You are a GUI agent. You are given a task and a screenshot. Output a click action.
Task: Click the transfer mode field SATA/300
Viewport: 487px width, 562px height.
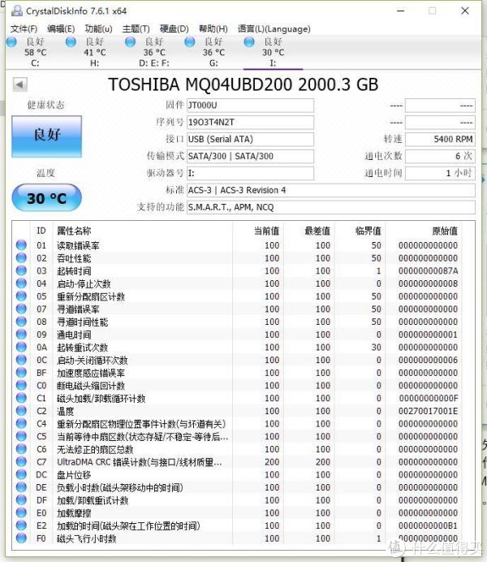pyautogui.click(x=250, y=156)
